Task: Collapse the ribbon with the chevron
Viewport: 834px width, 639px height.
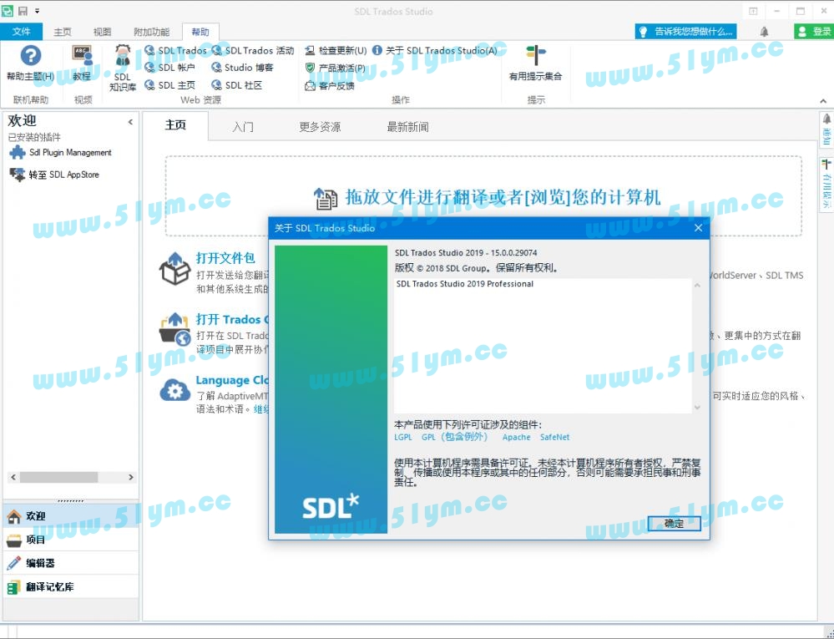Action: click(x=823, y=100)
